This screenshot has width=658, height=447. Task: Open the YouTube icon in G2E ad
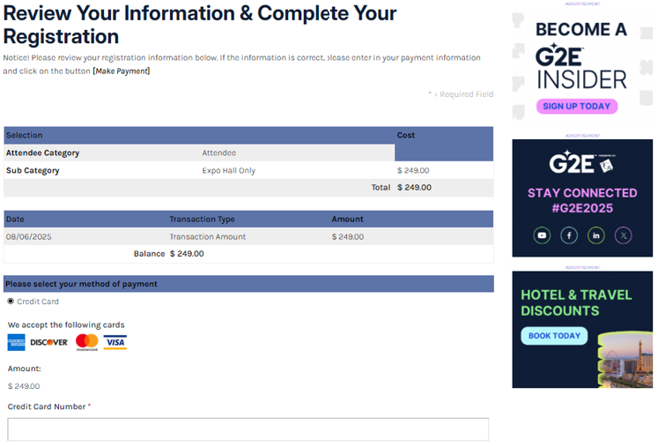[x=542, y=235]
